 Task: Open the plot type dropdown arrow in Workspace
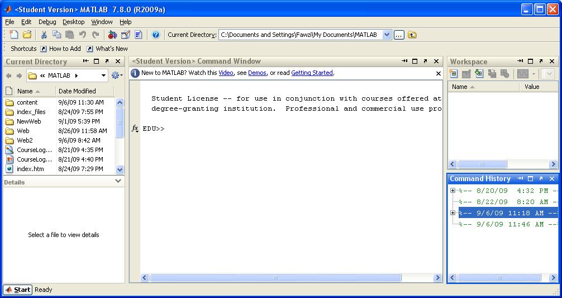(x=534, y=74)
